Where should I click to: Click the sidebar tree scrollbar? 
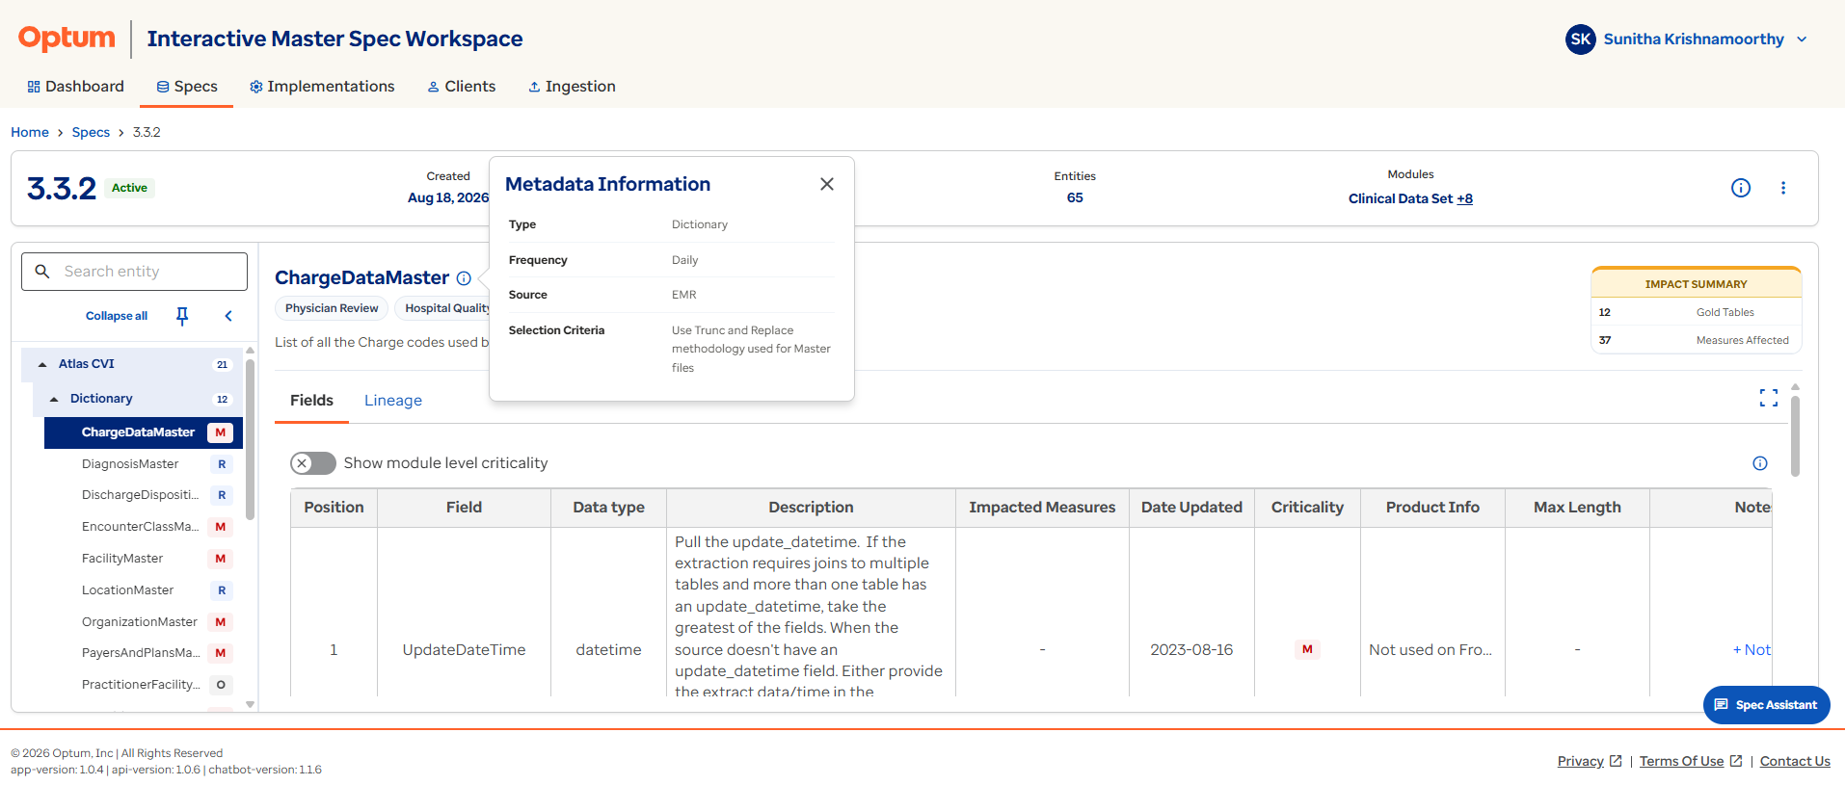click(251, 438)
